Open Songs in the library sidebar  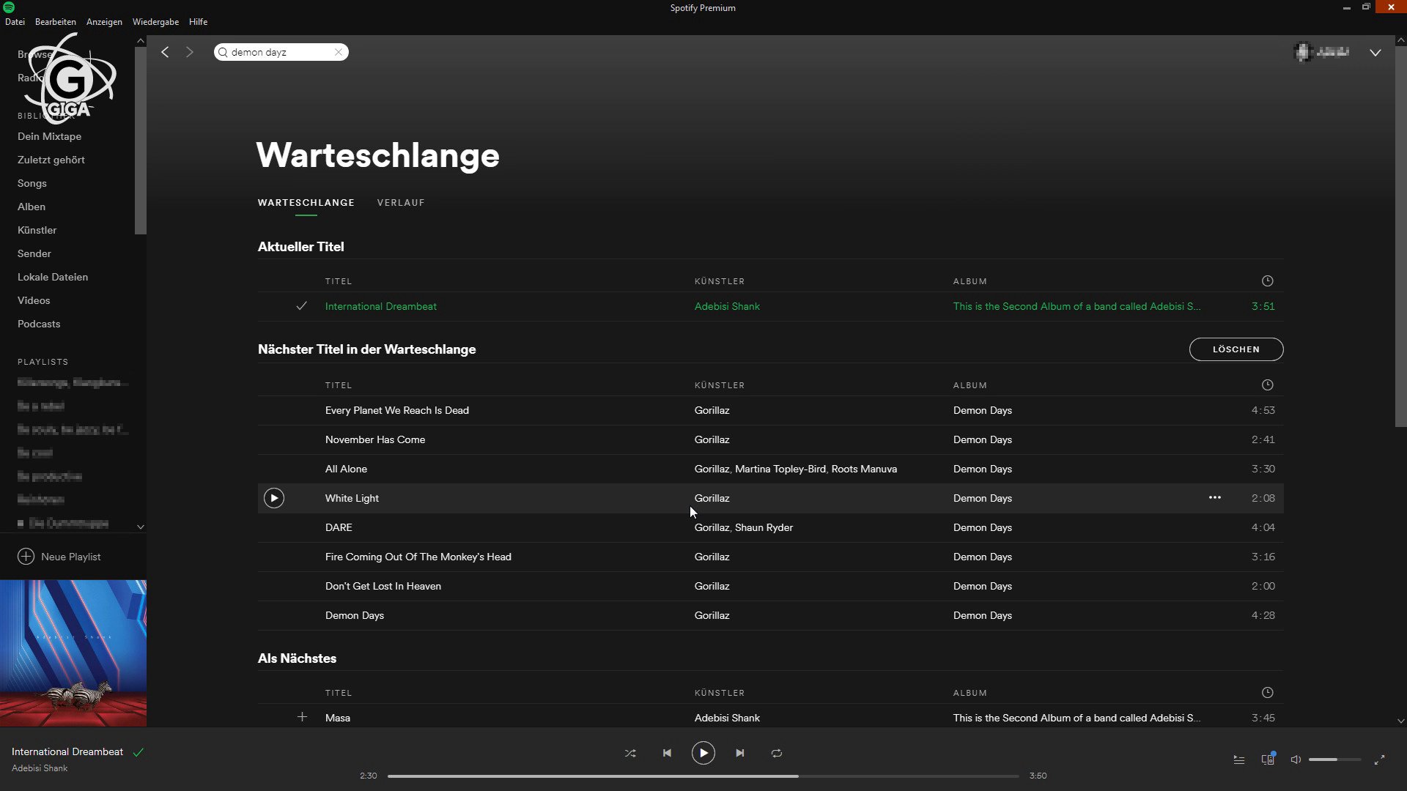(x=32, y=183)
